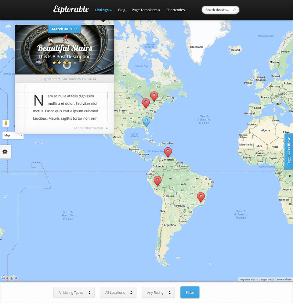Go to the Blog menu item
The image size is (293, 303).
point(122,10)
